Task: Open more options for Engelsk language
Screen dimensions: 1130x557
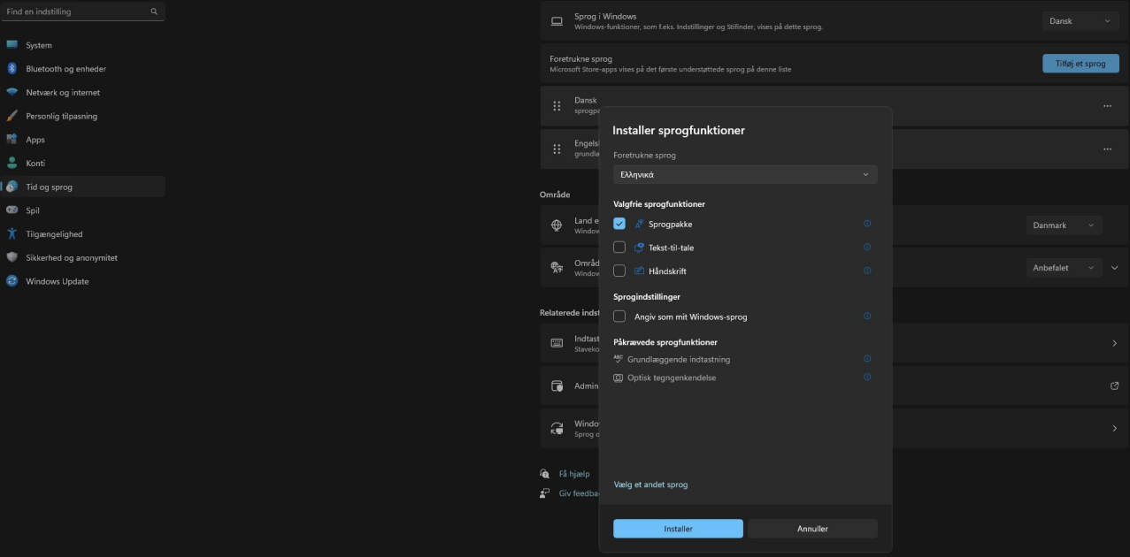Action: click(x=1107, y=149)
